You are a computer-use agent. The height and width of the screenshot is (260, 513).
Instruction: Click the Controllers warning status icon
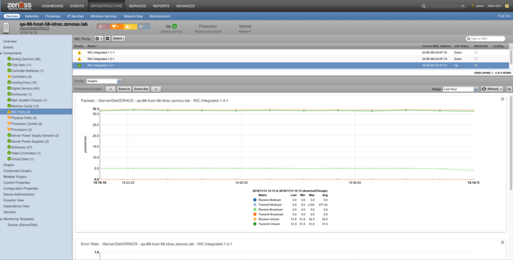click(x=9, y=76)
